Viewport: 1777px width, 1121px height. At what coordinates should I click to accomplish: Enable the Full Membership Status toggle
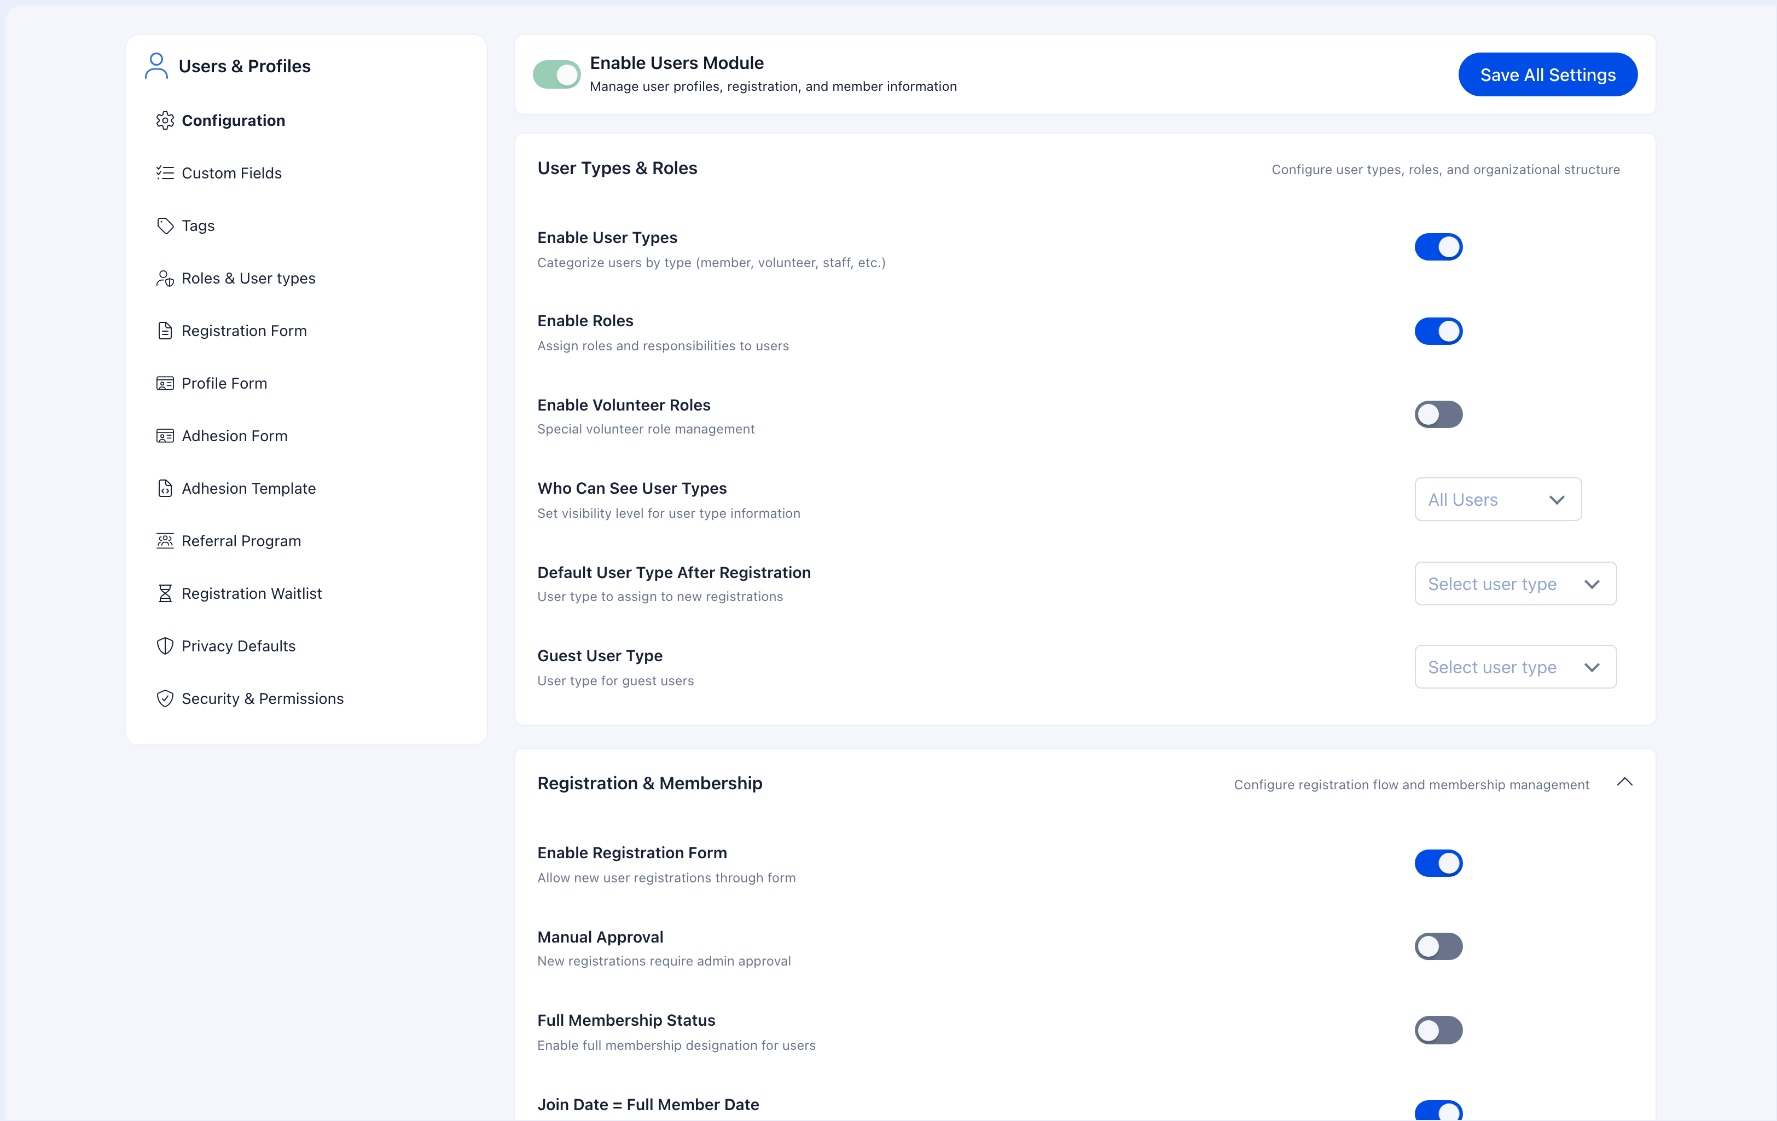click(x=1438, y=1030)
